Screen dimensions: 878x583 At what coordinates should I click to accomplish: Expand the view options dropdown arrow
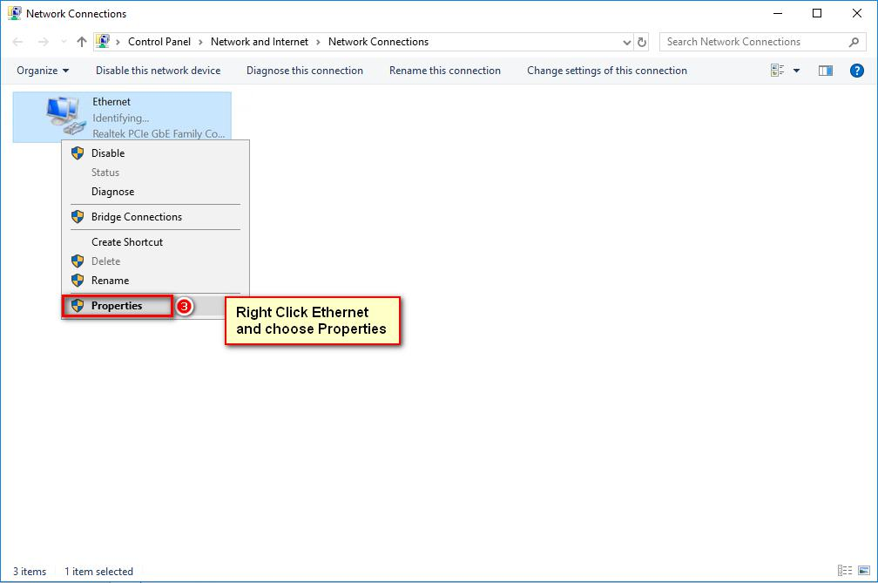pos(796,71)
